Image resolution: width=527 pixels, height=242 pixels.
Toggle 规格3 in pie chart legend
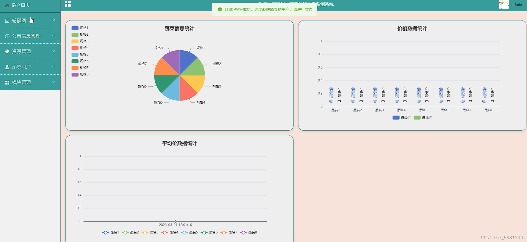click(x=80, y=41)
